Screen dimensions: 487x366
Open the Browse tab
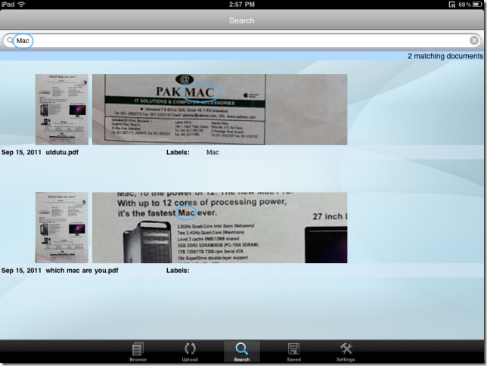coord(138,352)
